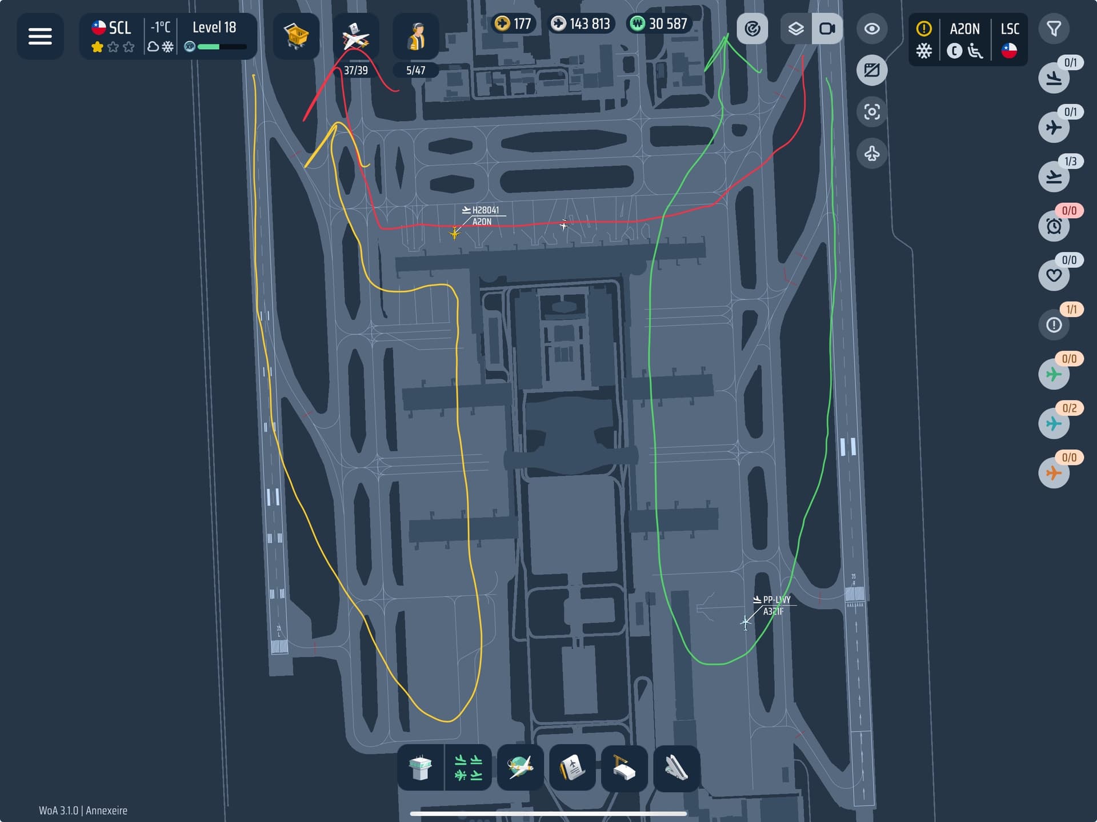Click the SCL airport info panel
This screenshot has width=1097, height=822.
click(114, 36)
